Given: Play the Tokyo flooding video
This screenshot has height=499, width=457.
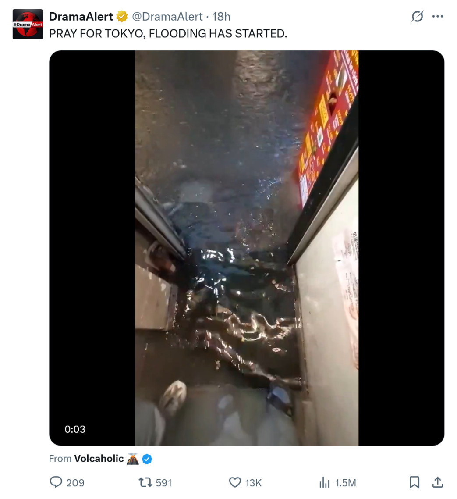Looking at the screenshot, I should pos(247,248).
